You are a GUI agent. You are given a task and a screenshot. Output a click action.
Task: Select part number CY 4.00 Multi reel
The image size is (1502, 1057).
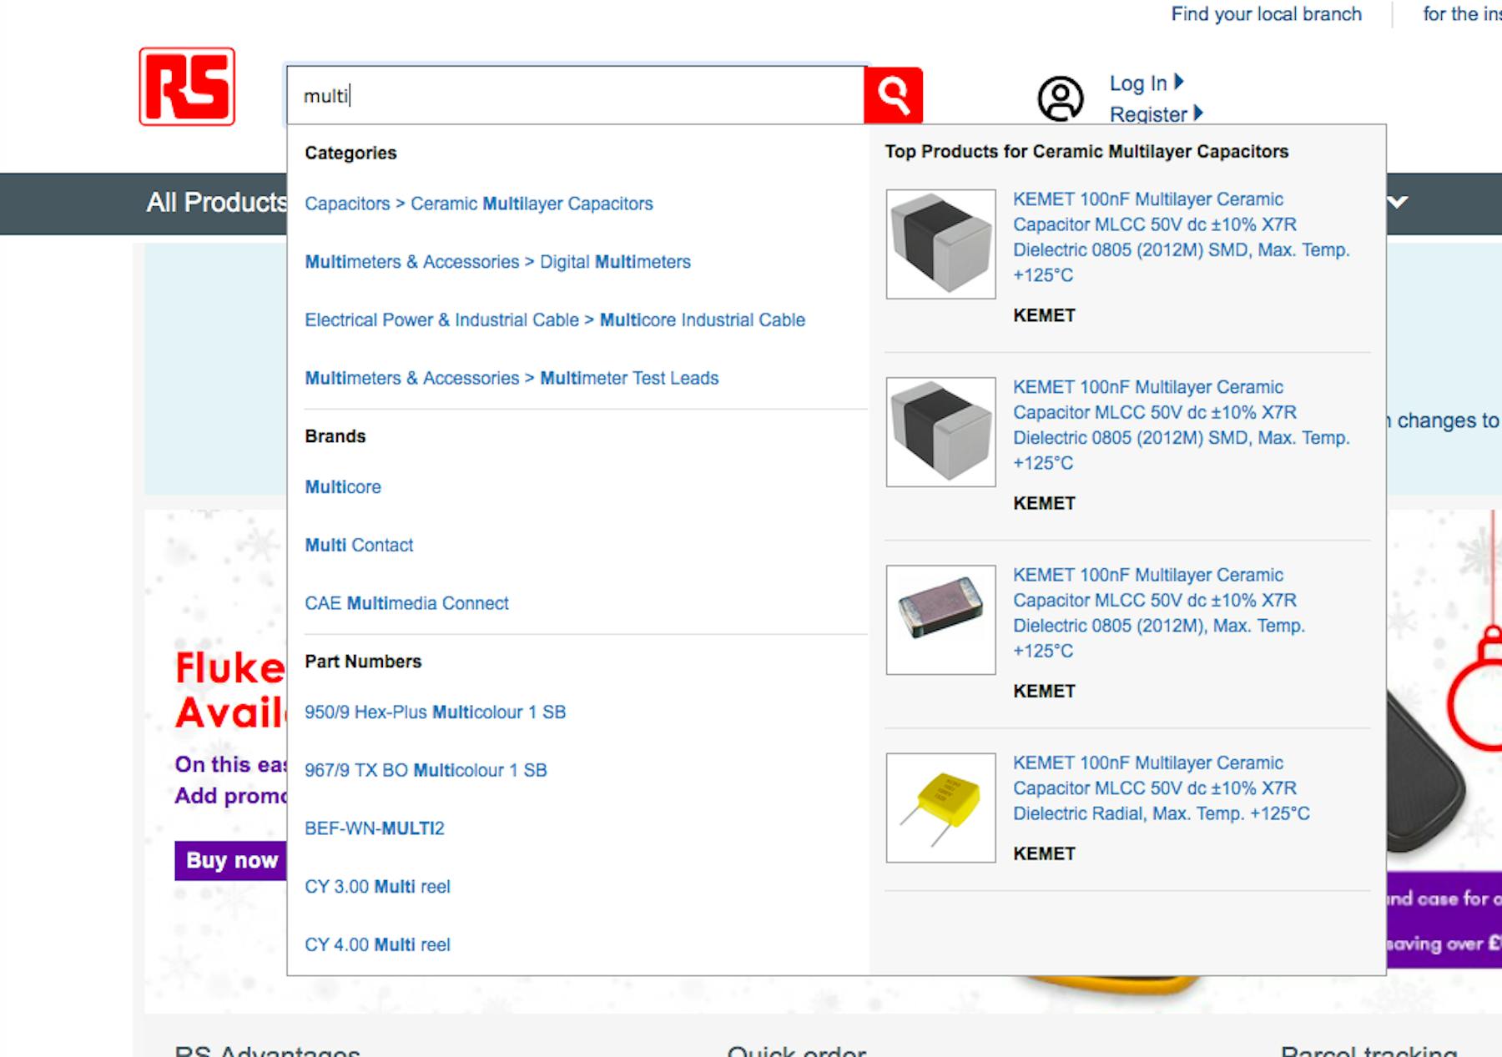377,944
